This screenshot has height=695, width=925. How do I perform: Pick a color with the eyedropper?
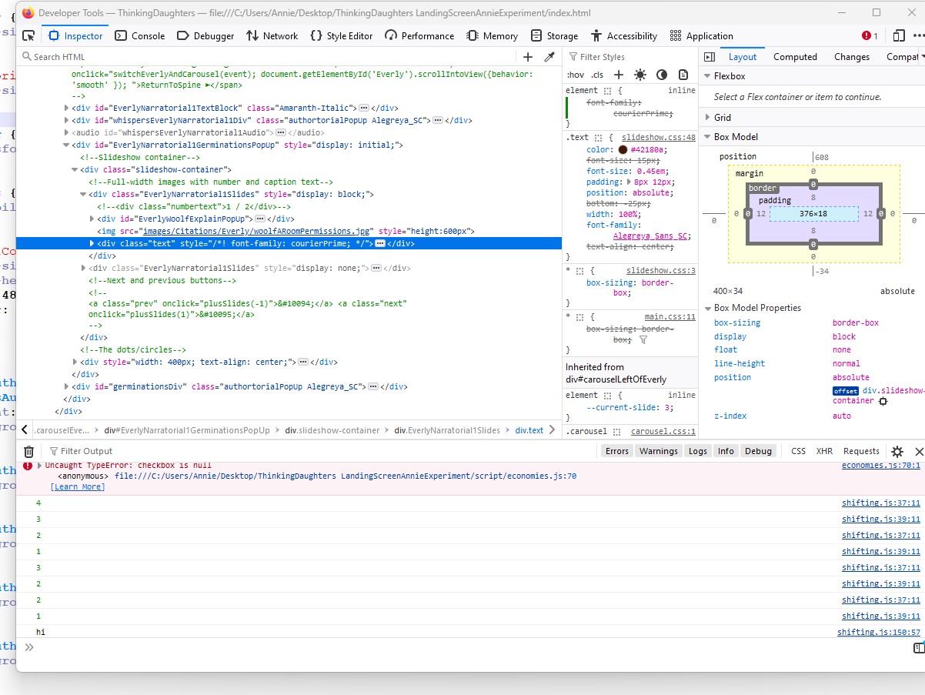549,57
